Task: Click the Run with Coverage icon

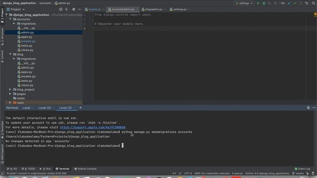Action: (x=269, y=3)
